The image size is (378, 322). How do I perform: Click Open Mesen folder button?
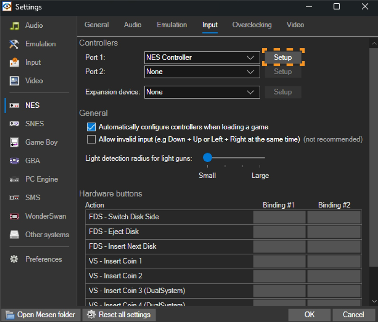[41, 315]
